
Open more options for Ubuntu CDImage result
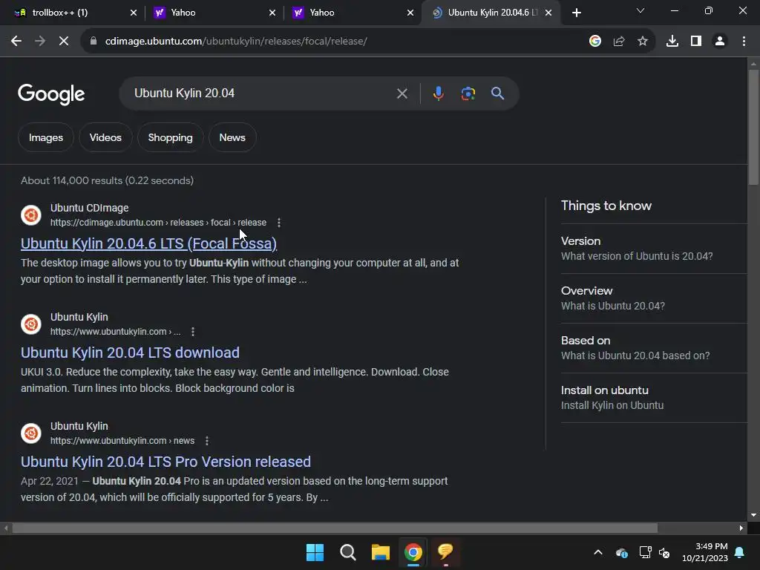tap(279, 223)
